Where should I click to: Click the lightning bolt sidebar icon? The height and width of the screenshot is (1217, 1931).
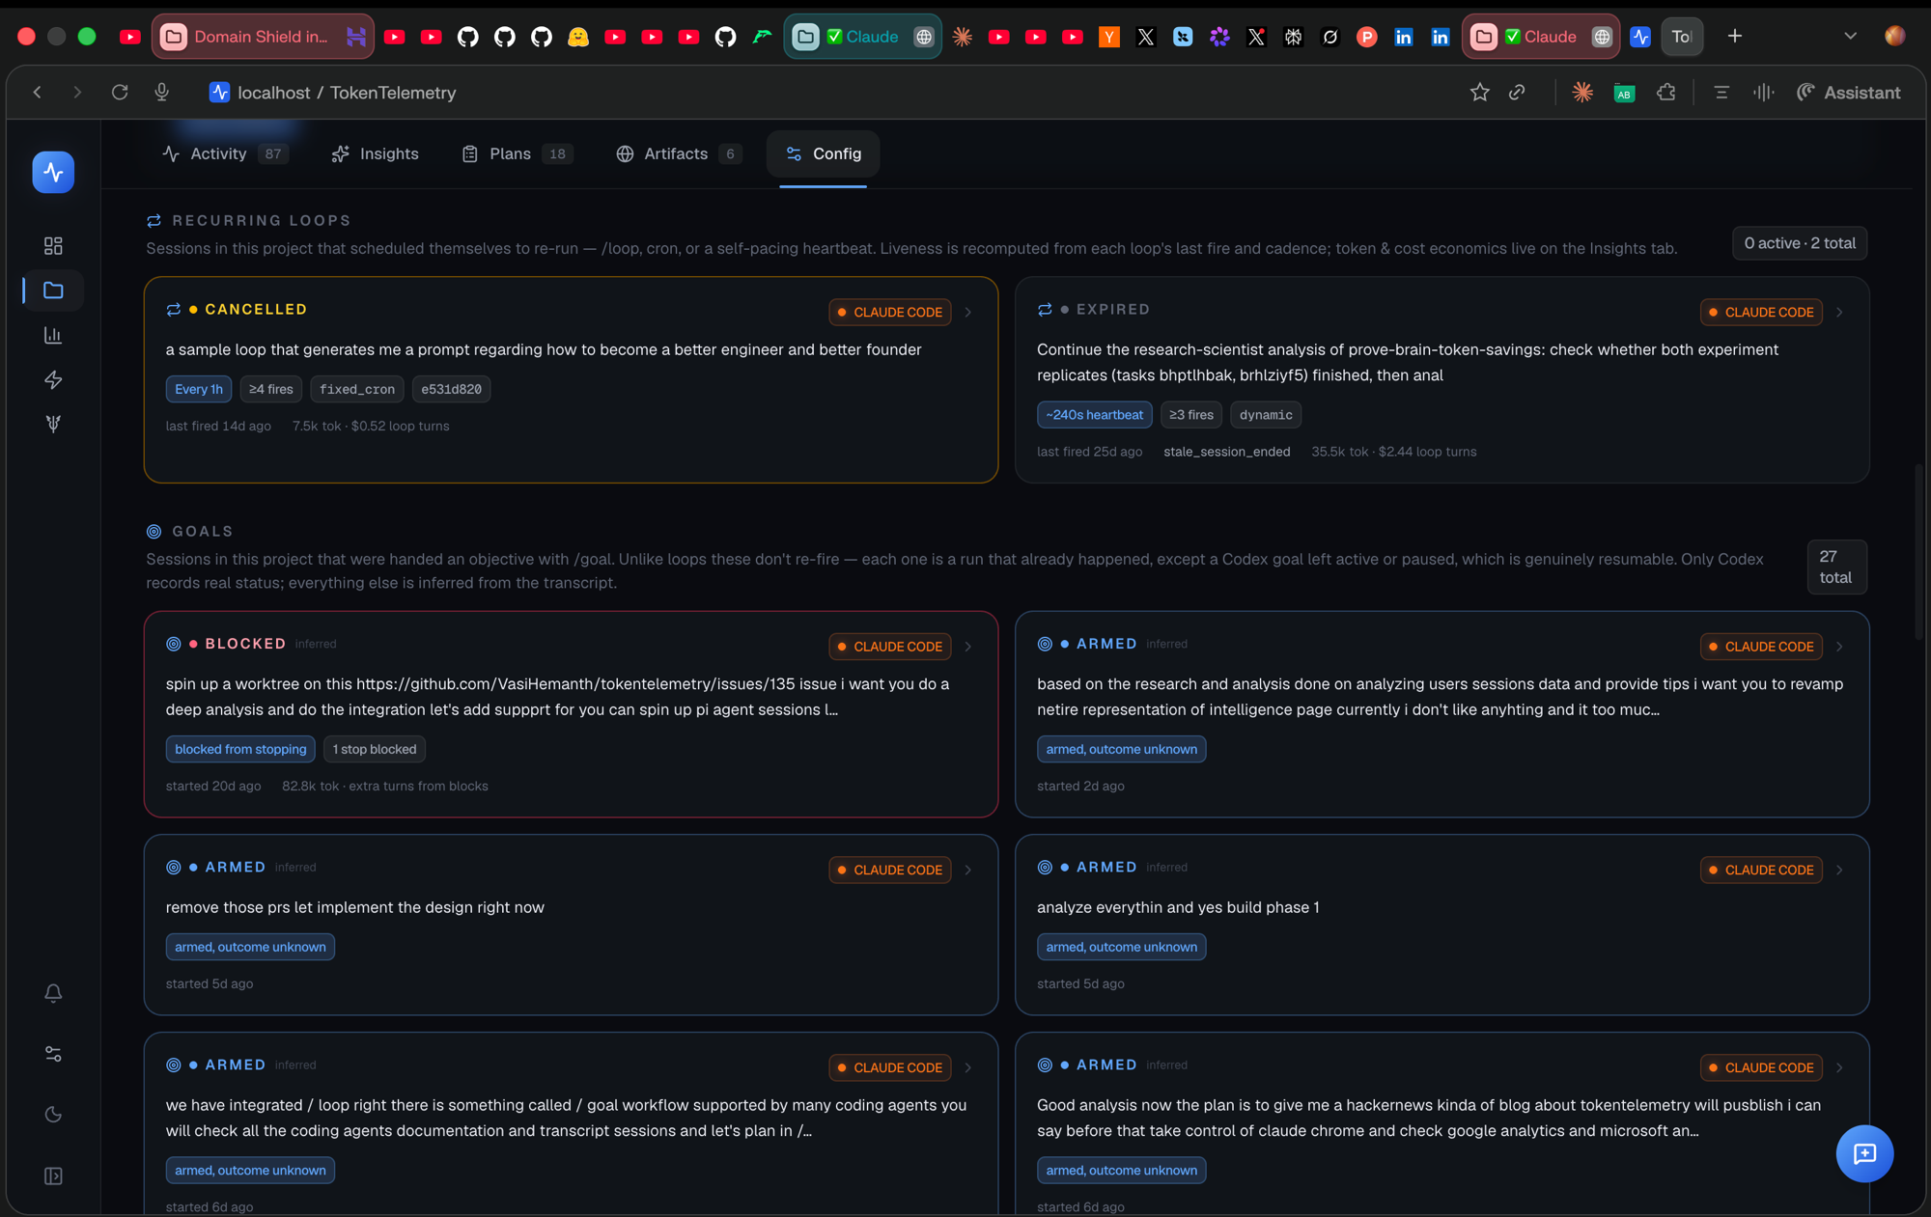(53, 379)
